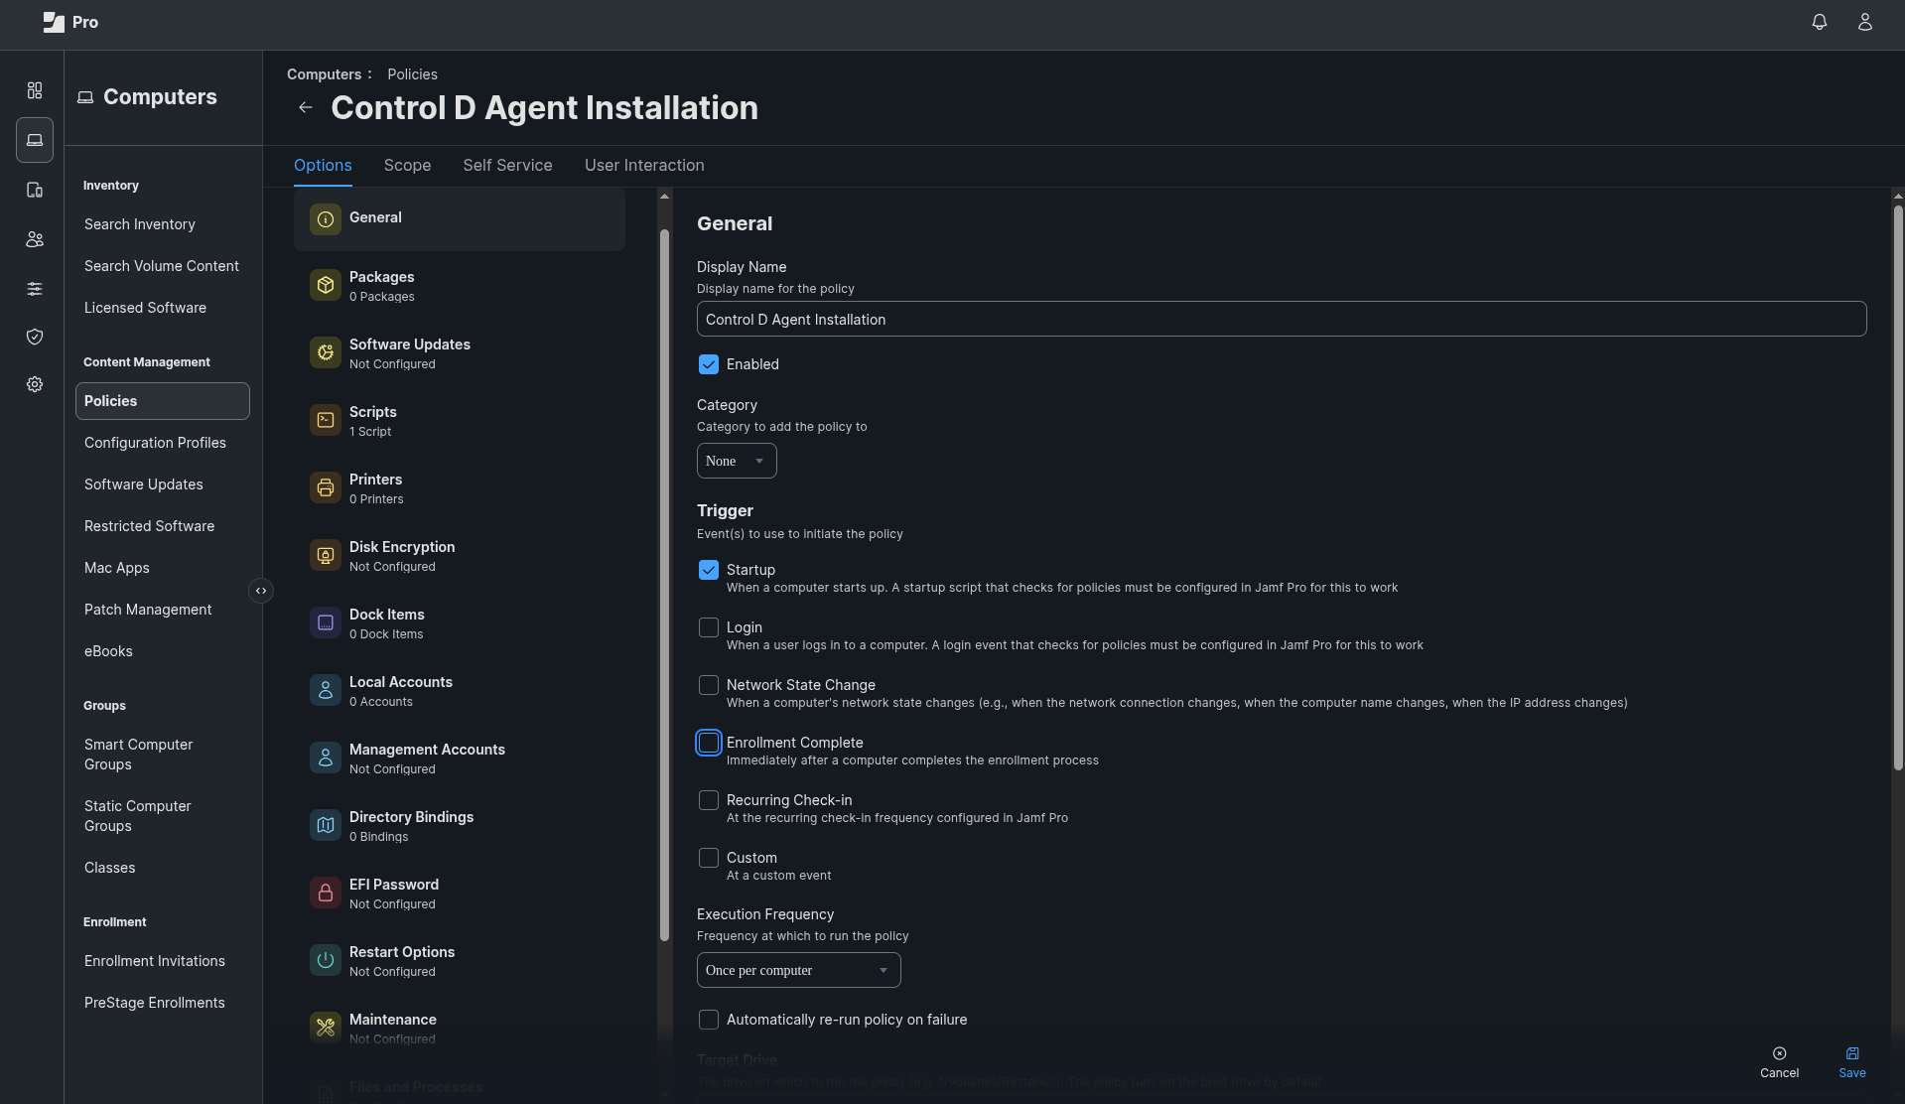Open PreStage Enrollments
Viewport: 1905px width, 1104px height.
pyautogui.click(x=155, y=1003)
